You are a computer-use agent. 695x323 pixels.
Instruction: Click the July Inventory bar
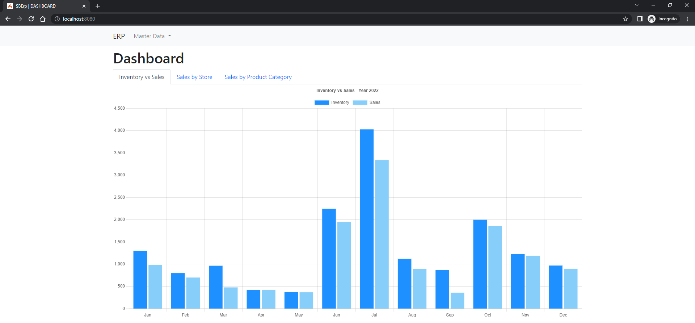click(x=367, y=219)
